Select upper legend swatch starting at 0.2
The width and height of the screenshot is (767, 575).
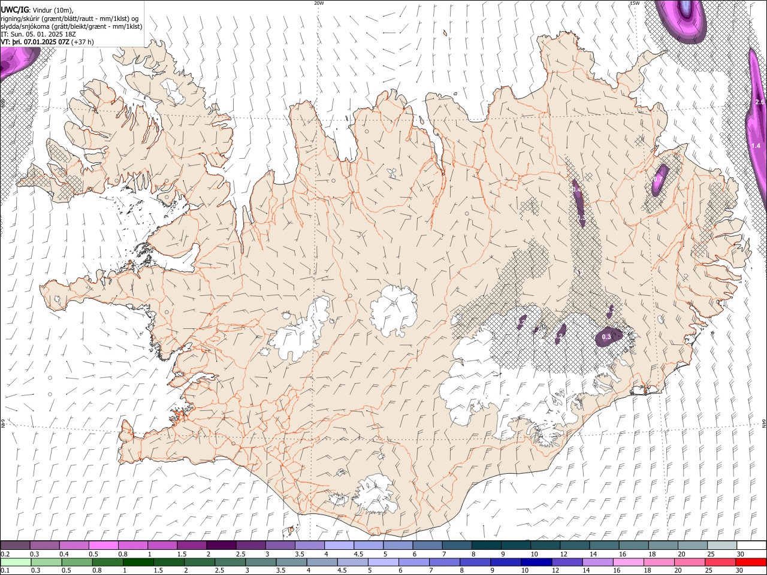(15, 546)
